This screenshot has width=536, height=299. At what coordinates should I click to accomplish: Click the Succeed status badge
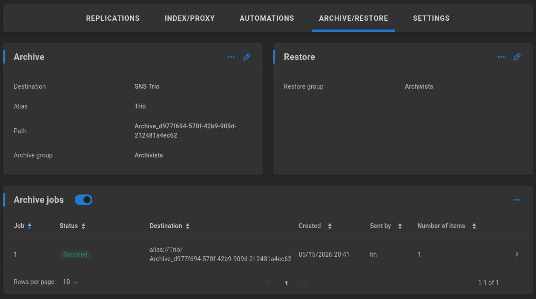75,254
